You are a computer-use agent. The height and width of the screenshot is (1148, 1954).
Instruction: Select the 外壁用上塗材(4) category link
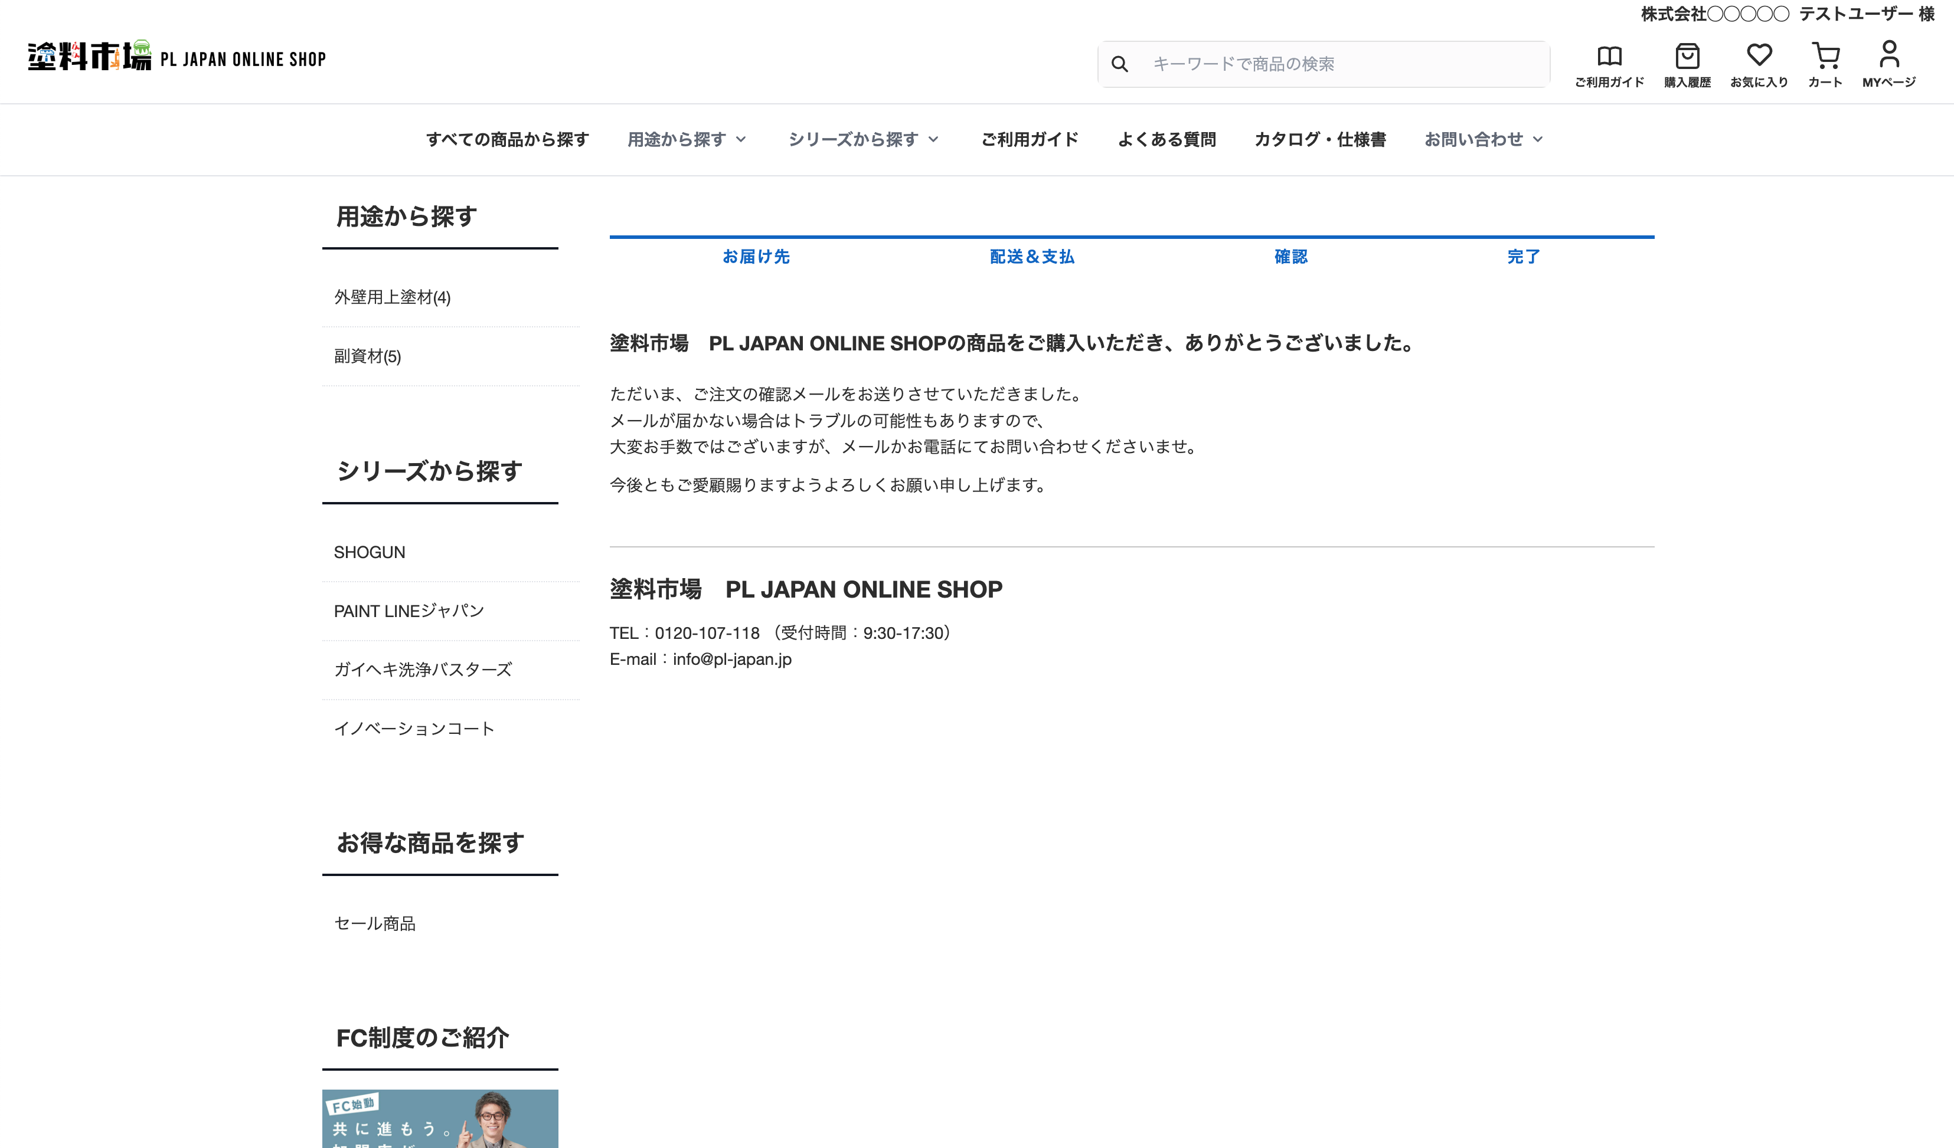tap(393, 297)
